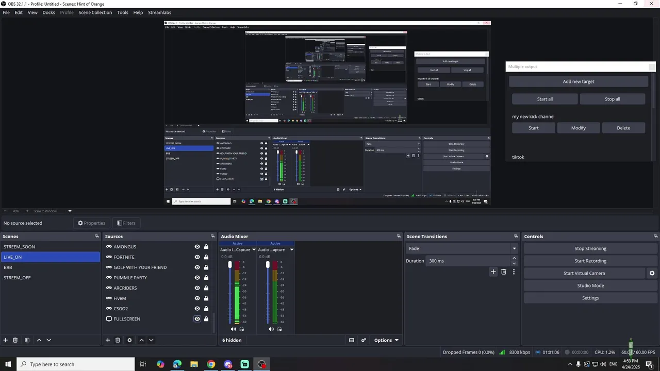Undock the Scenes panel icon

click(97, 237)
